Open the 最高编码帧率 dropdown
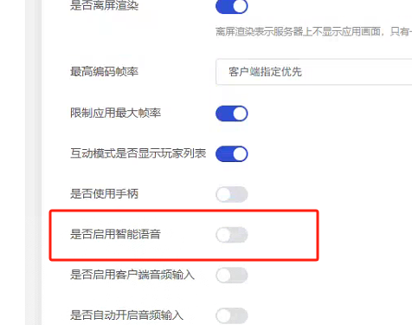Image resolution: width=412 pixels, height=325 pixels. tap(314, 72)
